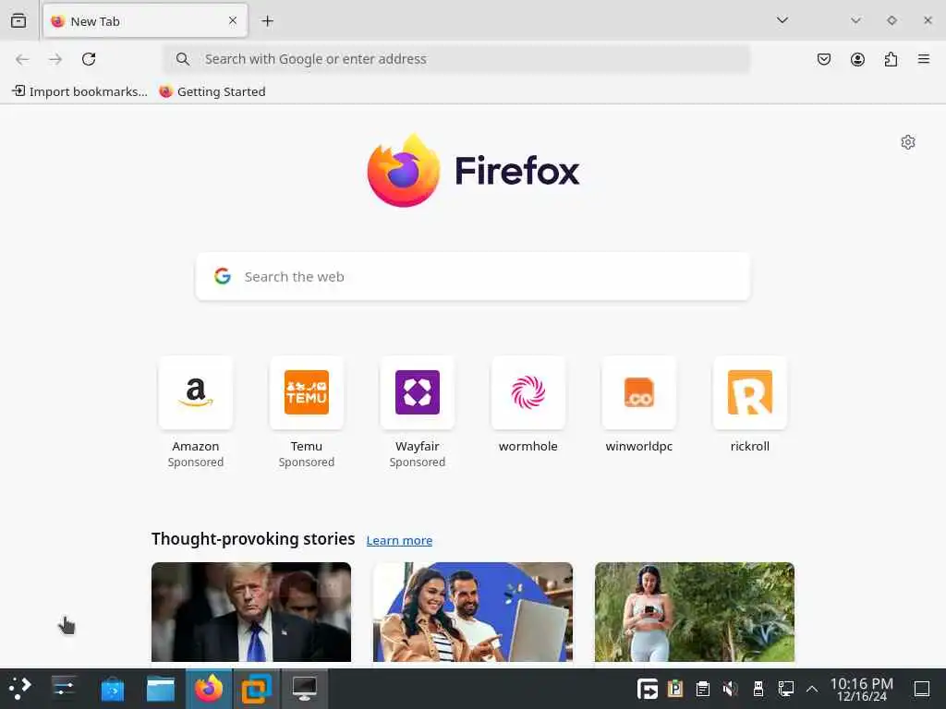The height and width of the screenshot is (709, 946).
Task: Select Firefox in the taskbar
Action: [209, 689]
